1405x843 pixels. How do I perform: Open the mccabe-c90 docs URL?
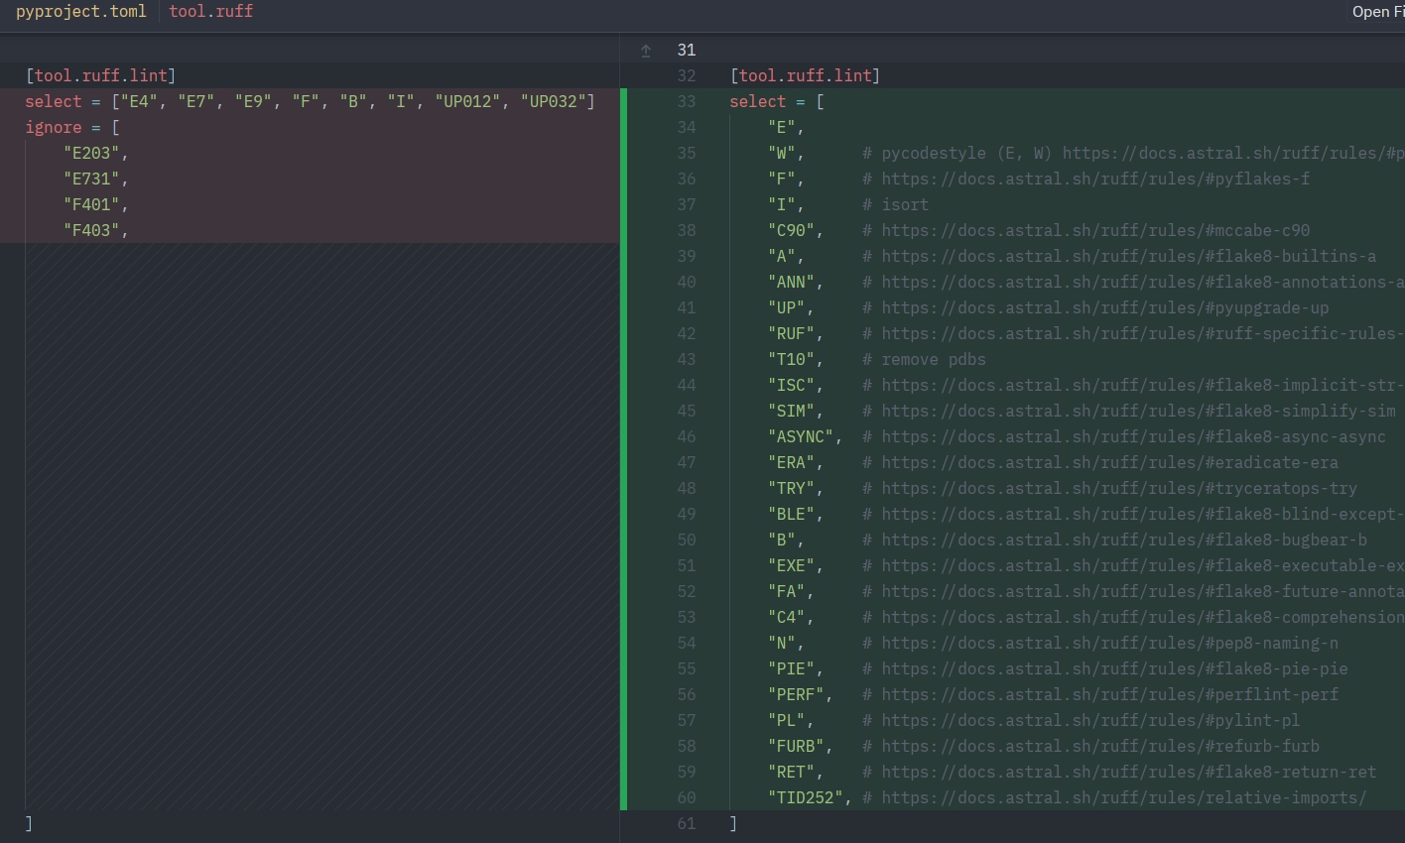(1095, 231)
